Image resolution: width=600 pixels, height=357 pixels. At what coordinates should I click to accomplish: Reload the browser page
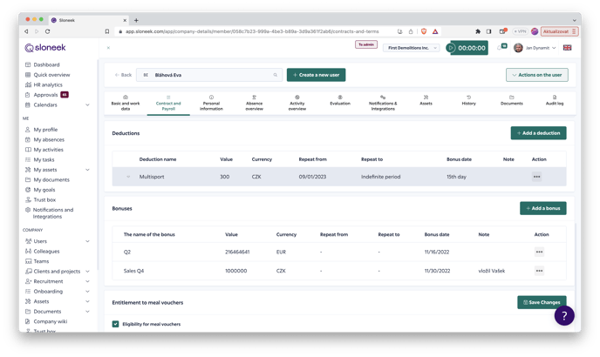pyautogui.click(x=47, y=31)
